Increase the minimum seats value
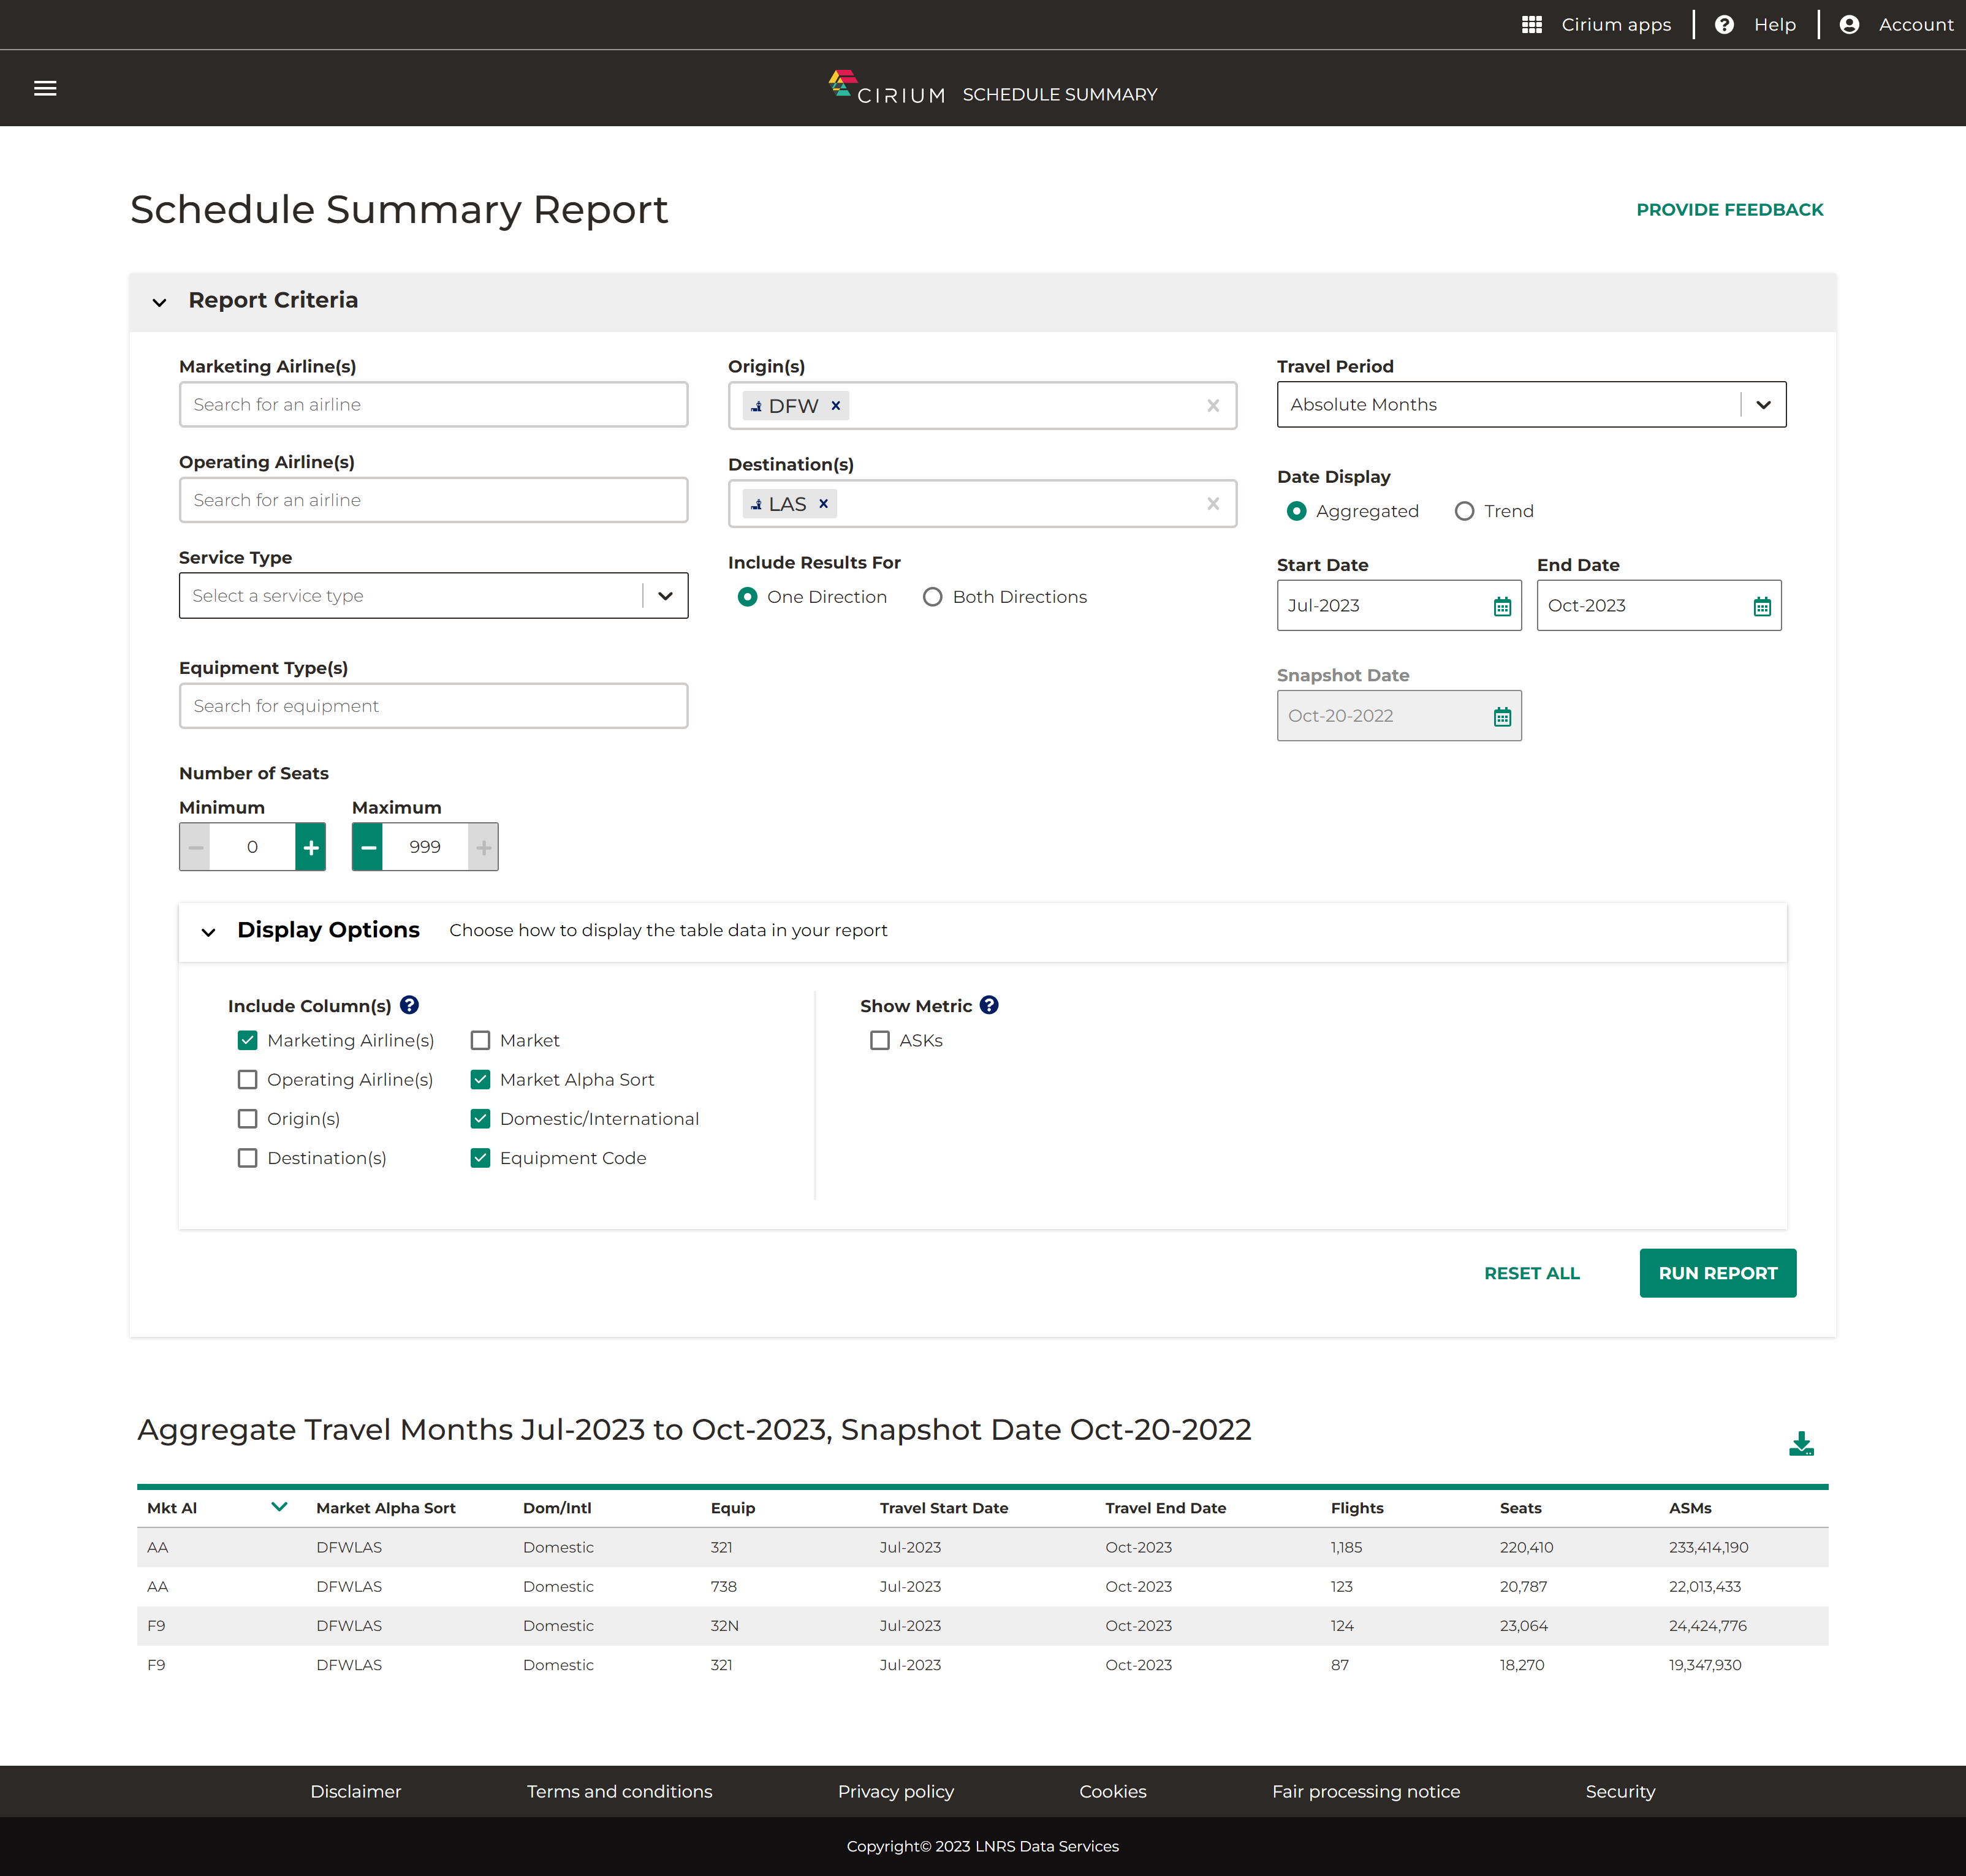 coord(311,847)
